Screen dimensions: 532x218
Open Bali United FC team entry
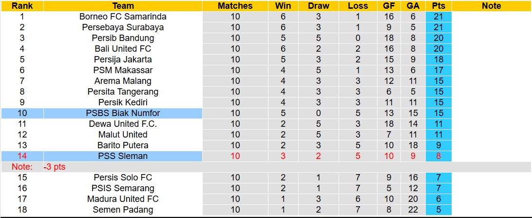[x=123, y=49]
